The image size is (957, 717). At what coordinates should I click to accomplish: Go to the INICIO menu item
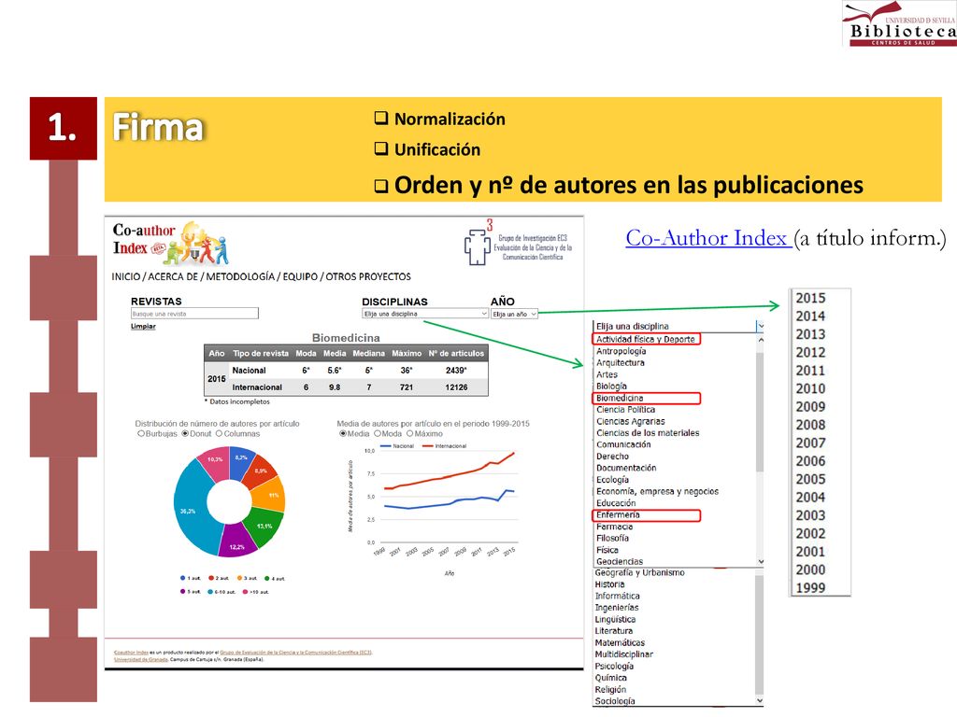[126, 276]
